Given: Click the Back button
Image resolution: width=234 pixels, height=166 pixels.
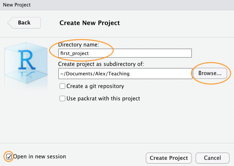Looking at the screenshot, I should click(x=24, y=23).
